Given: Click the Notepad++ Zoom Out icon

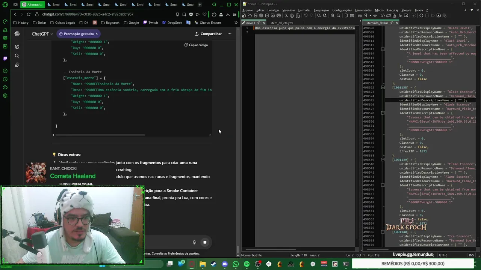Looking at the screenshot, I should coord(338,16).
